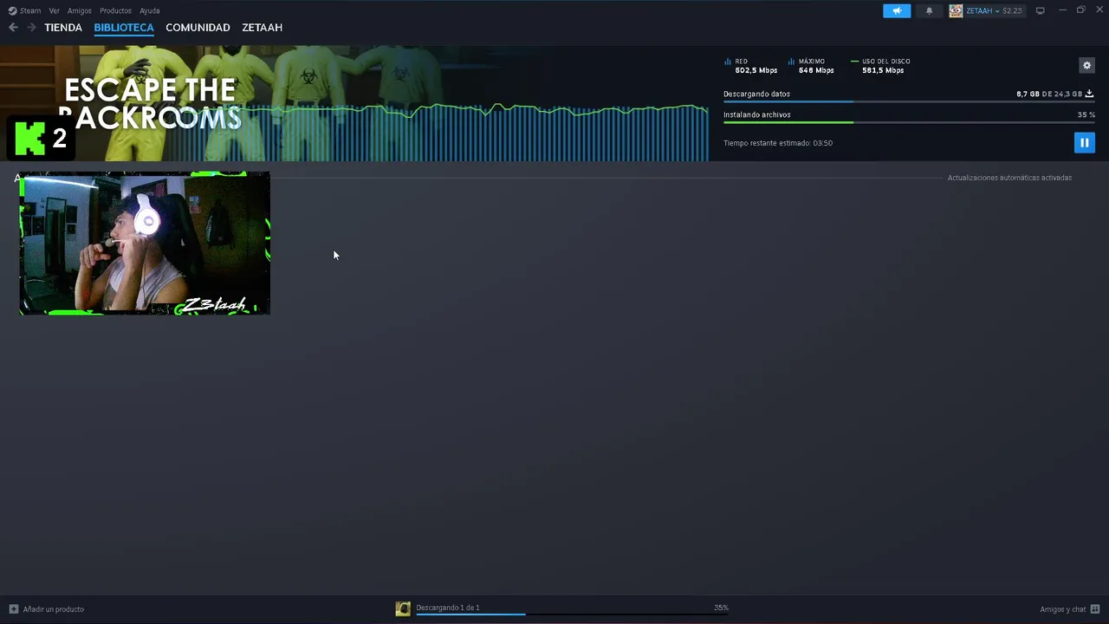Click the 35 % install percentage
Image resolution: width=1109 pixels, height=624 pixels.
tap(1086, 114)
